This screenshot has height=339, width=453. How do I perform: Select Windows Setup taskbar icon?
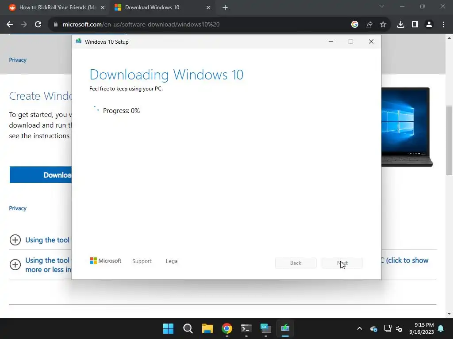pos(285,328)
